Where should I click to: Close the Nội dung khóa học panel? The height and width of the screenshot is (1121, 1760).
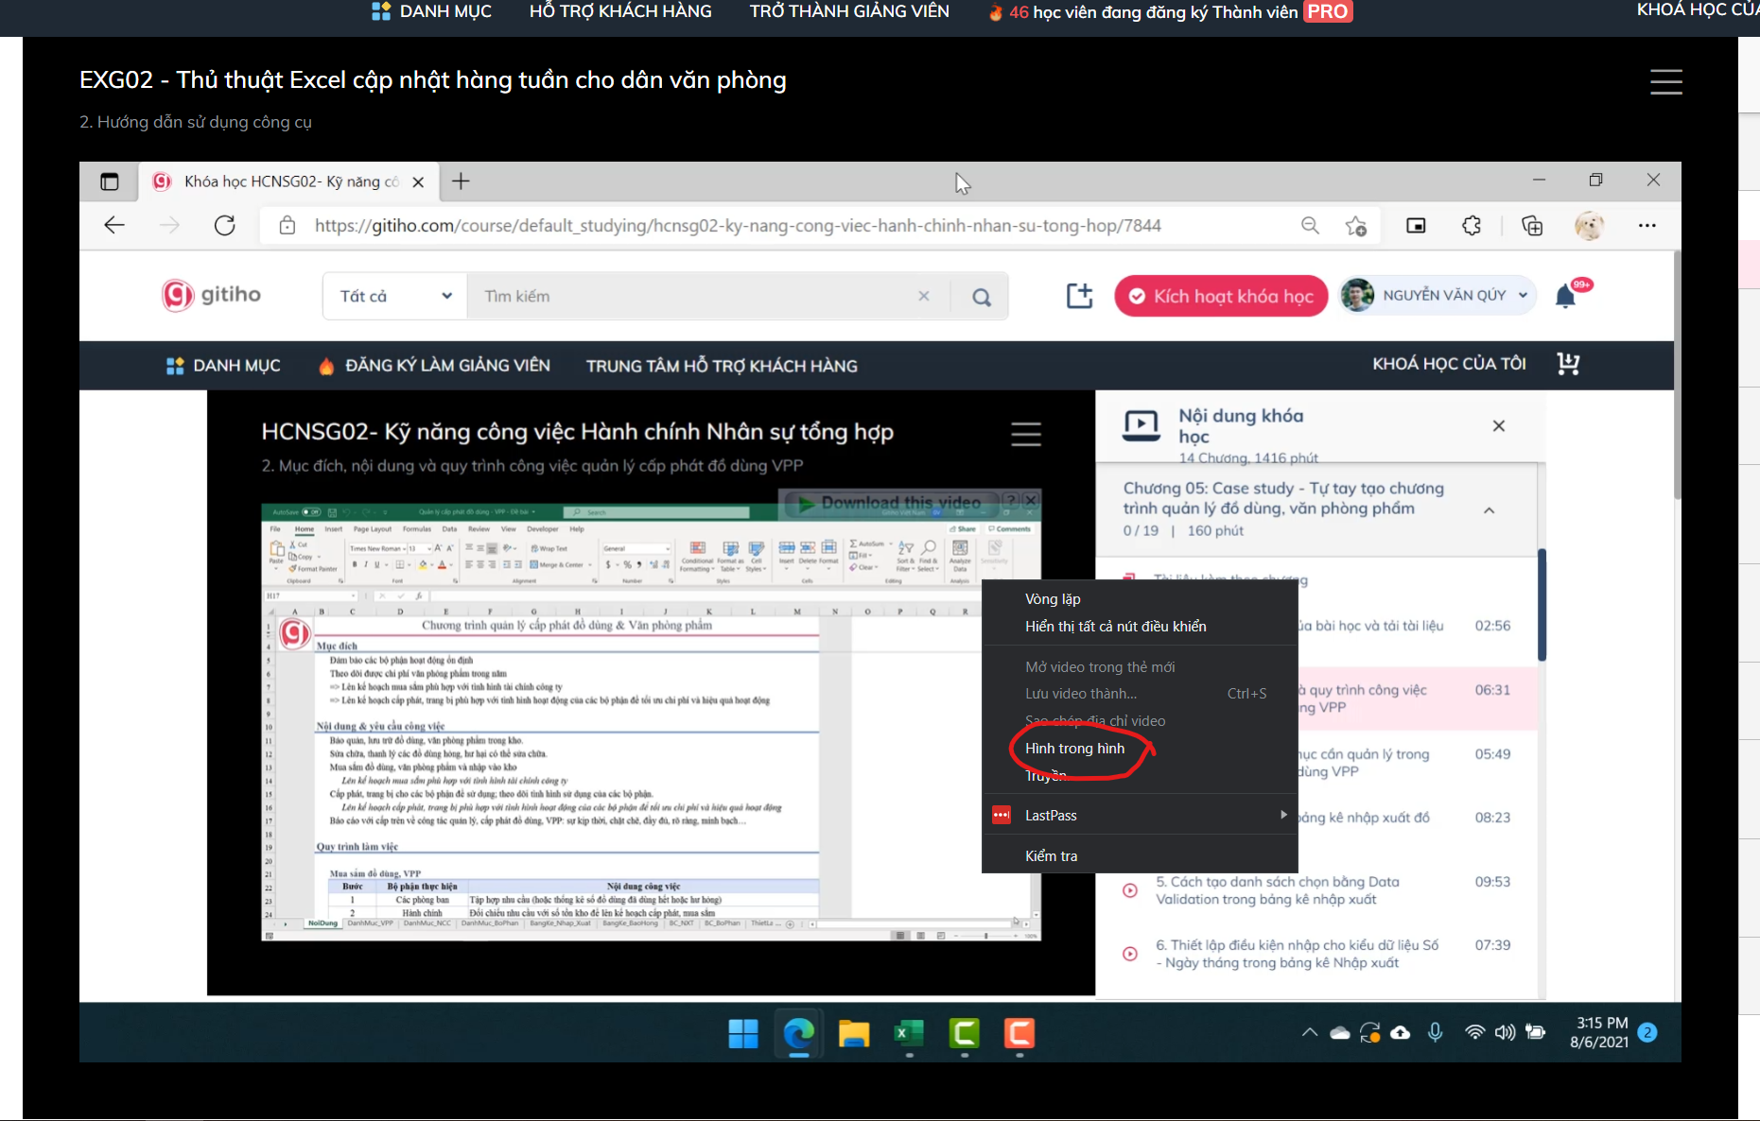(x=1499, y=425)
